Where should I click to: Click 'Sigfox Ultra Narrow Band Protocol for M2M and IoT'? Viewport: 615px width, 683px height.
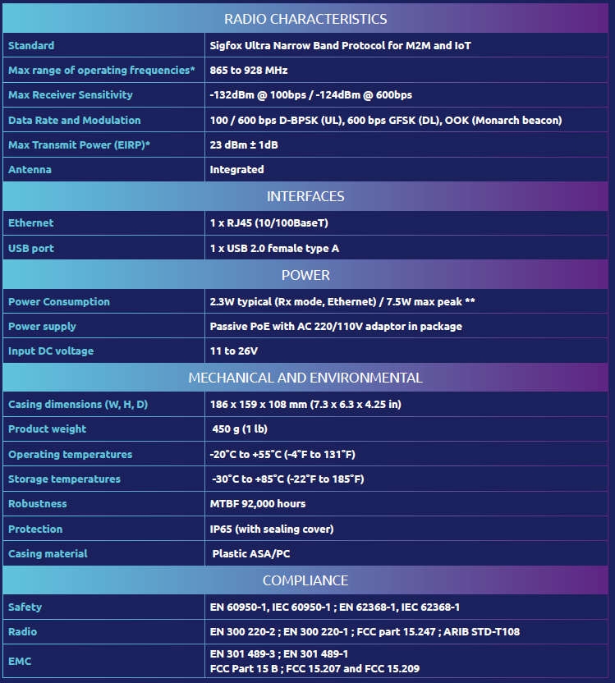(340, 45)
